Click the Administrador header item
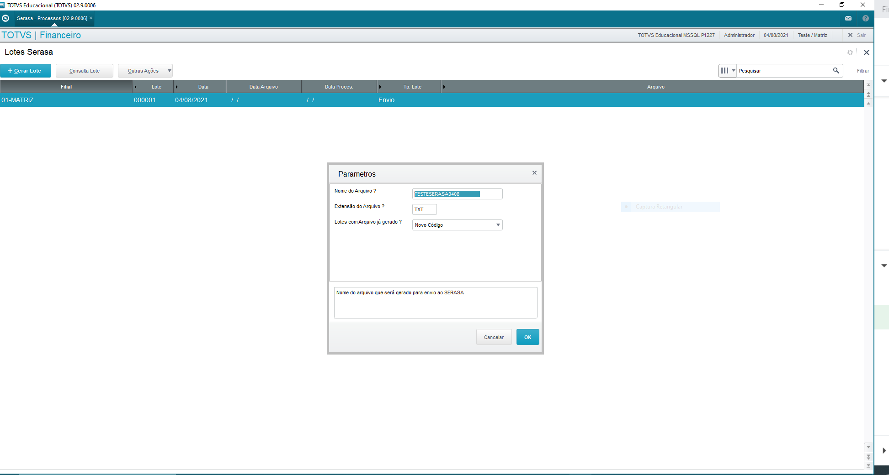 [739, 35]
